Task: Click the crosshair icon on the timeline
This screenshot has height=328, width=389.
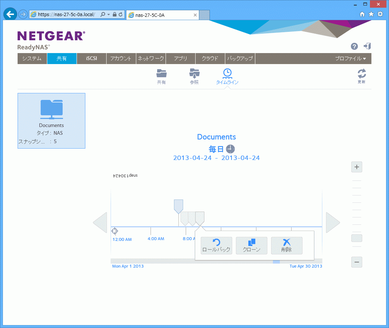Action: 115,231
